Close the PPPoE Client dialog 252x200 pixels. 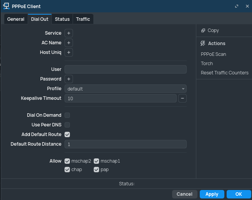(247, 6)
